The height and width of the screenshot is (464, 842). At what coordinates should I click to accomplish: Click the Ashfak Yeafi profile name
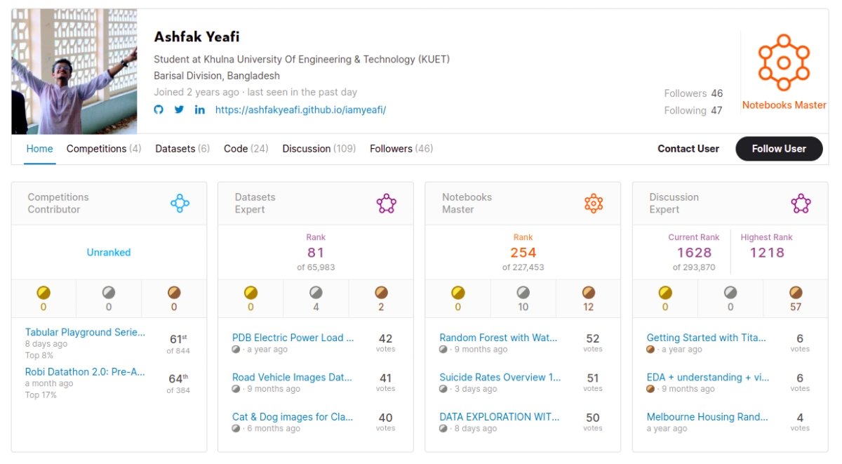pos(196,37)
